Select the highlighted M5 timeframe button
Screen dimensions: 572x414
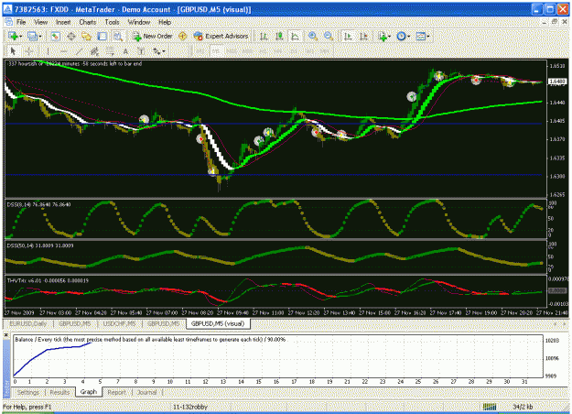216,51
